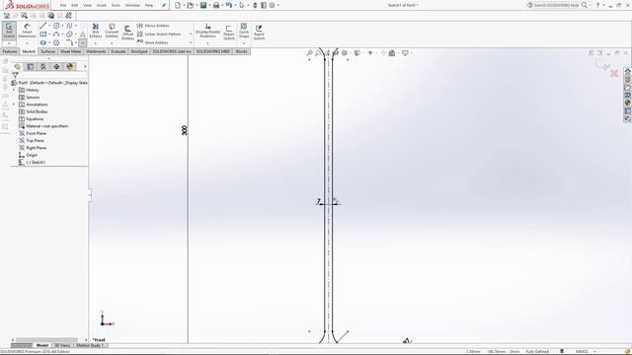Select the Right Plane

pos(36,148)
